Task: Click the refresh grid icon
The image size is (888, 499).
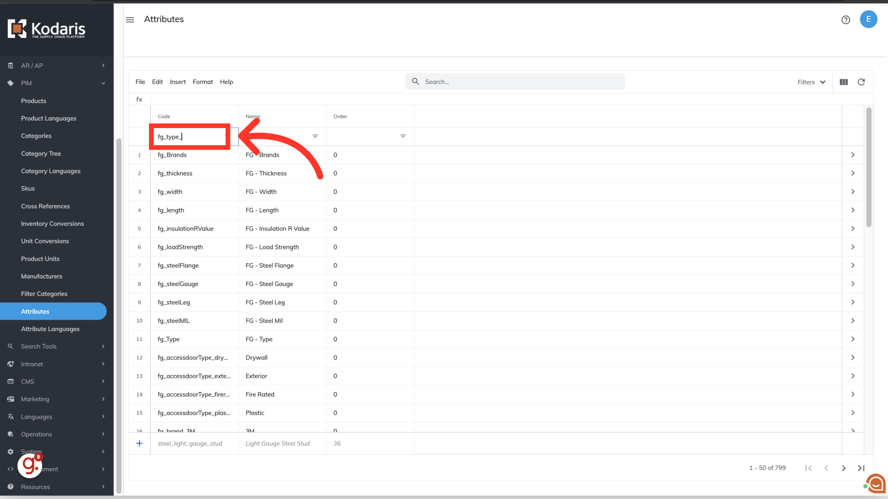Action: coord(861,82)
